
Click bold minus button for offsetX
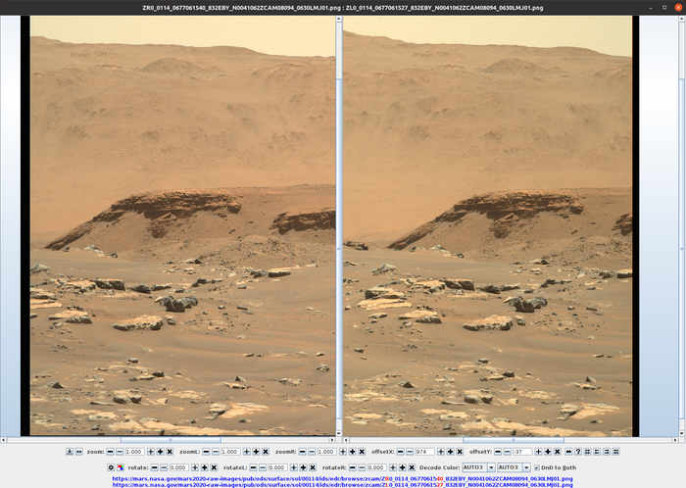[x=400, y=452]
